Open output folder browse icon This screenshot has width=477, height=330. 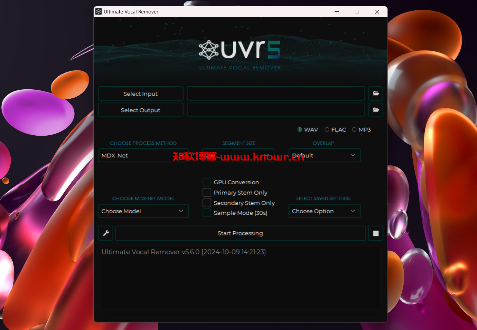[x=376, y=110]
